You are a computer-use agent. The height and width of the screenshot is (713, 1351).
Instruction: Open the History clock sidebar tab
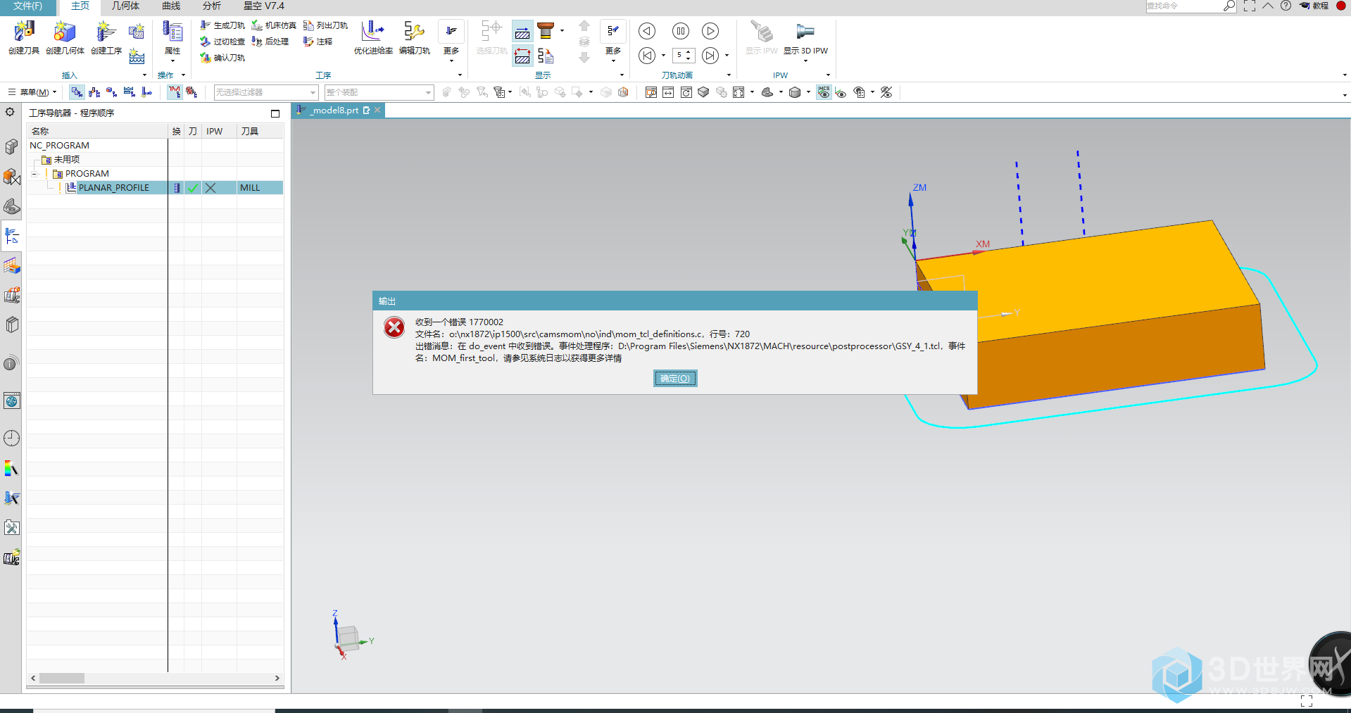click(11, 438)
